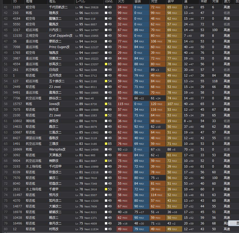Select ship name Warspite改
The height and width of the screenshot is (233, 239).
click(x=57, y=149)
